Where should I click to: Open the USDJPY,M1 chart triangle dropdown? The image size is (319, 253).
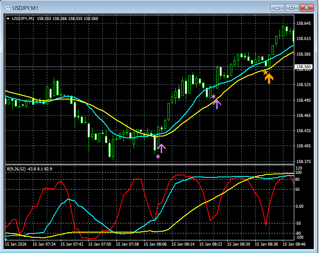[x=8, y=19]
